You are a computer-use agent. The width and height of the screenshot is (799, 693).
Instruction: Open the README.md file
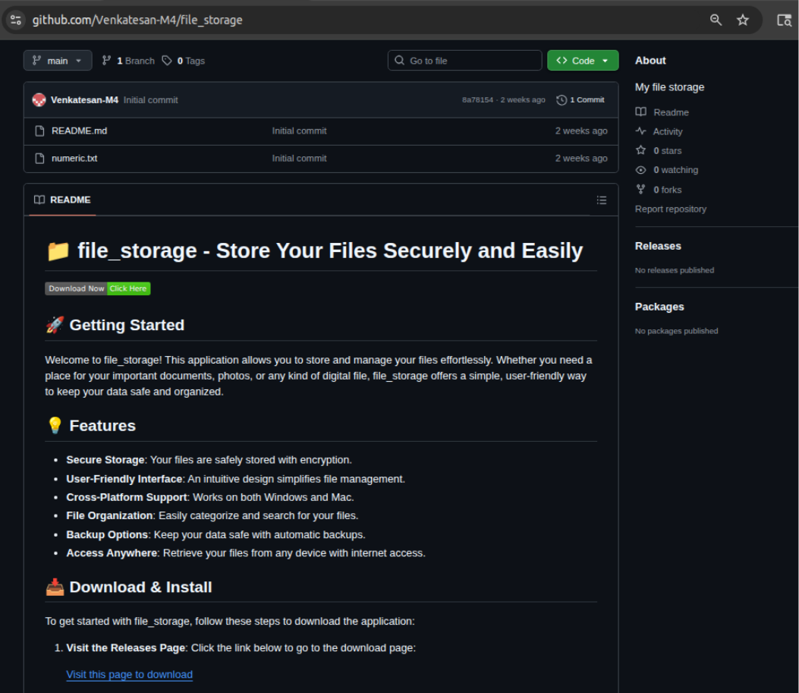(x=79, y=131)
